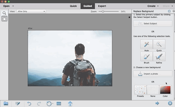Choose the Quick selection tool

coord(159,44)
